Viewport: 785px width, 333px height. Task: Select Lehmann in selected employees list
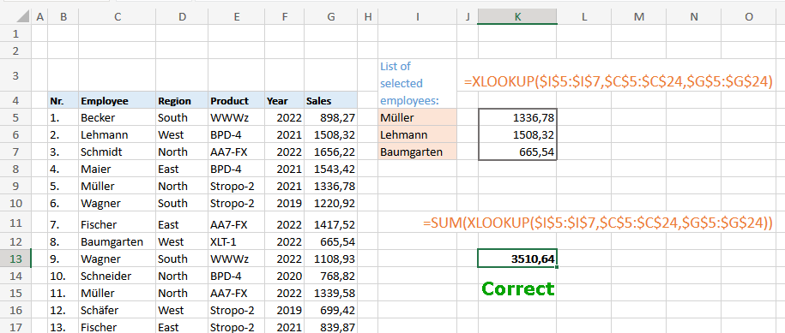[417, 134]
